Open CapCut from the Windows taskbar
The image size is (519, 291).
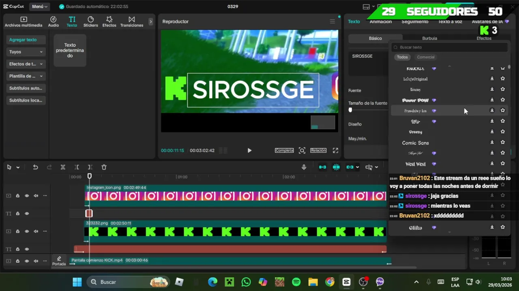point(346,282)
